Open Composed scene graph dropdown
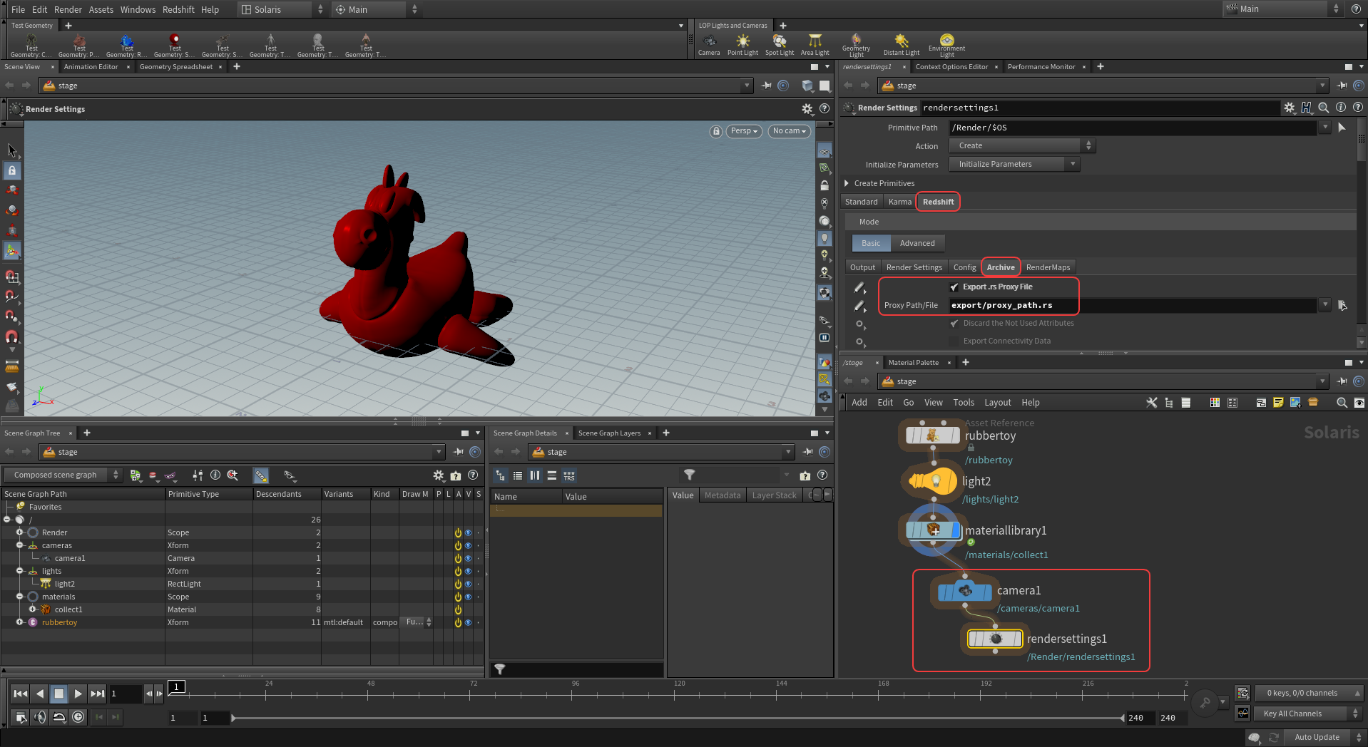Viewport: 1368px width, 747px height. pyautogui.click(x=63, y=475)
